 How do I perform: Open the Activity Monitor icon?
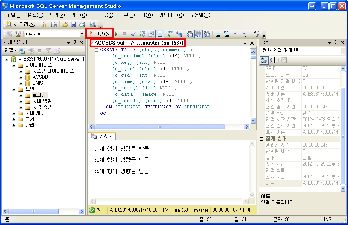click(x=93, y=24)
